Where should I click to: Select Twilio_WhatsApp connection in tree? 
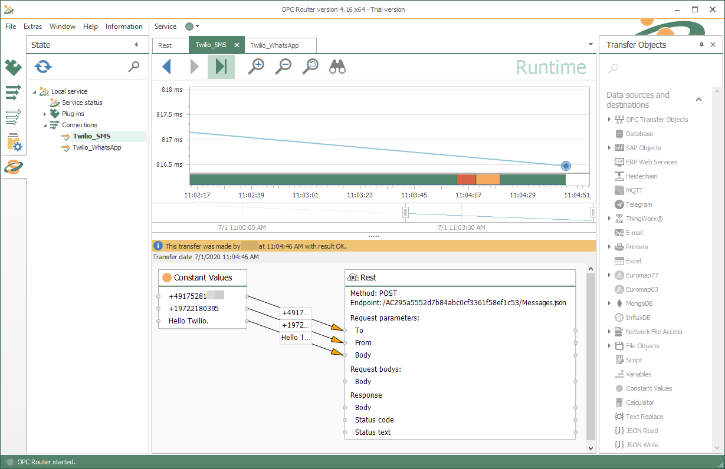tap(97, 147)
